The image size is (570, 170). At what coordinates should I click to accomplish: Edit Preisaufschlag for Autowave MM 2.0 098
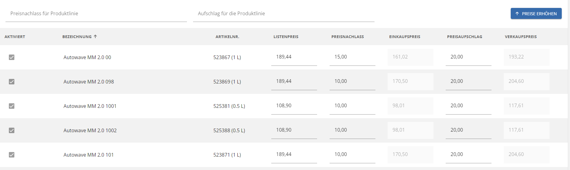click(x=469, y=82)
